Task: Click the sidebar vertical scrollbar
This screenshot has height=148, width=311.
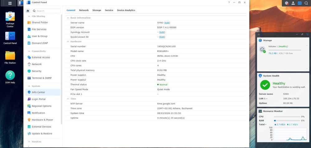Action: coord(62,69)
